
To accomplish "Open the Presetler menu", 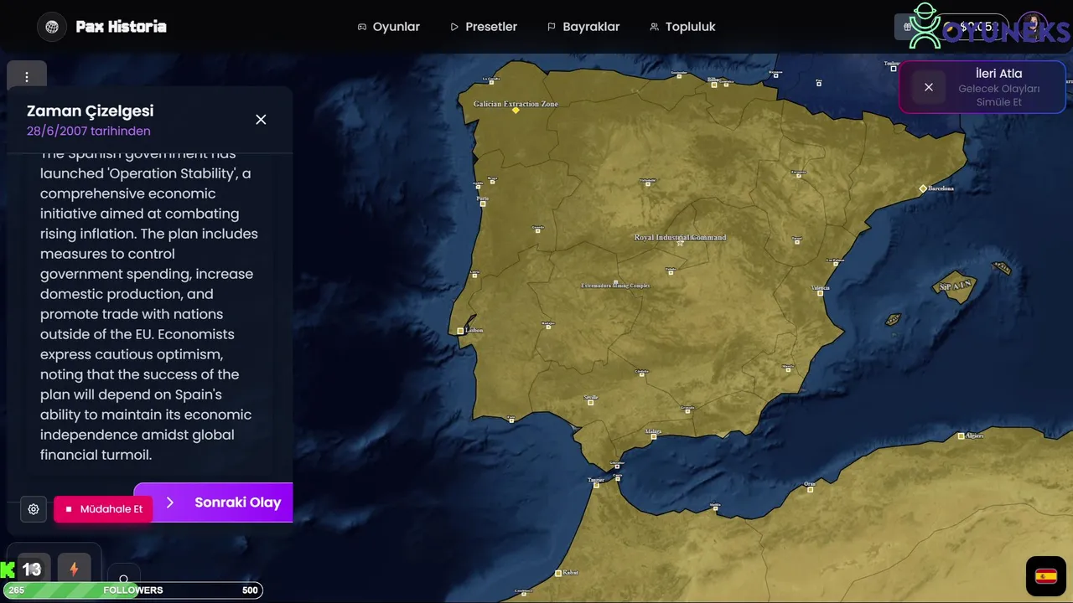I will [484, 27].
